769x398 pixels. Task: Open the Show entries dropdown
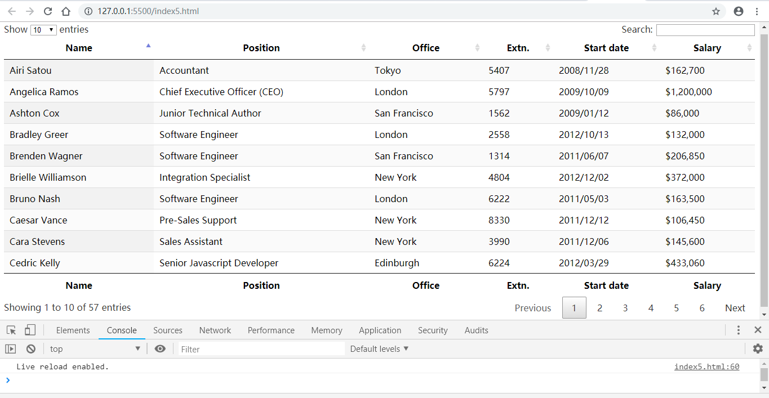(43, 29)
